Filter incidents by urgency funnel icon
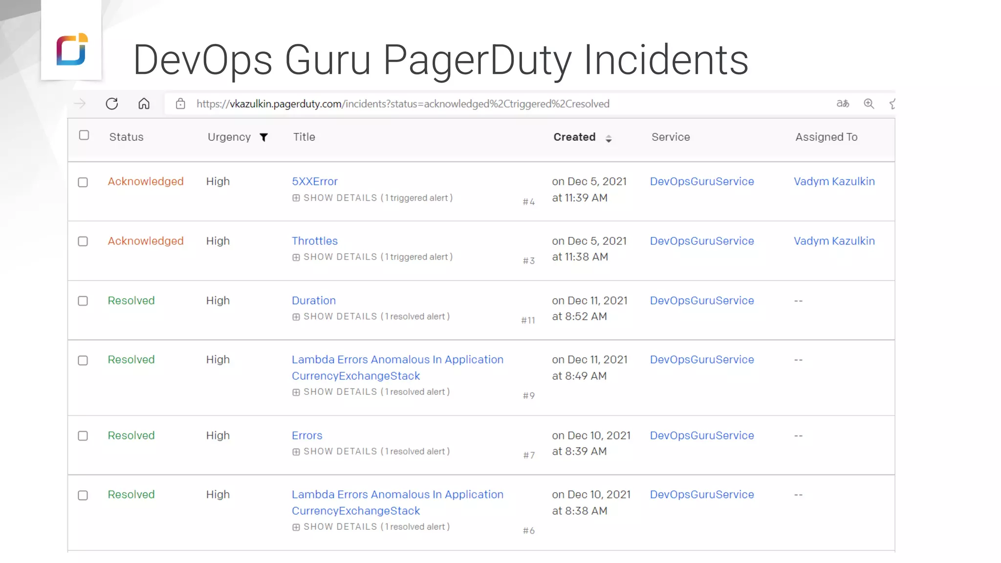This screenshot has height=563, width=1001. pos(263,137)
